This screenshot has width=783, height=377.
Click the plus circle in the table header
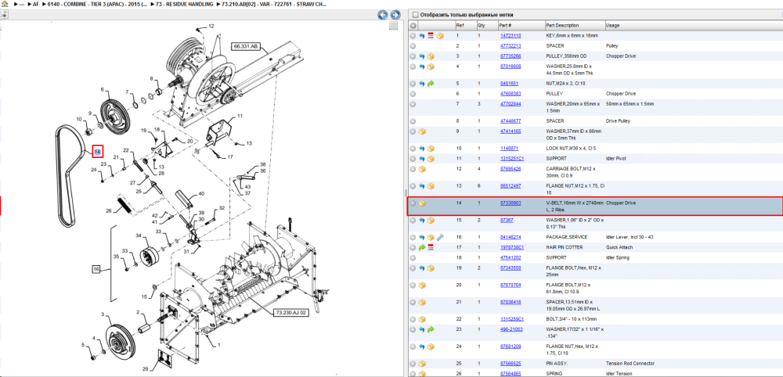(413, 26)
